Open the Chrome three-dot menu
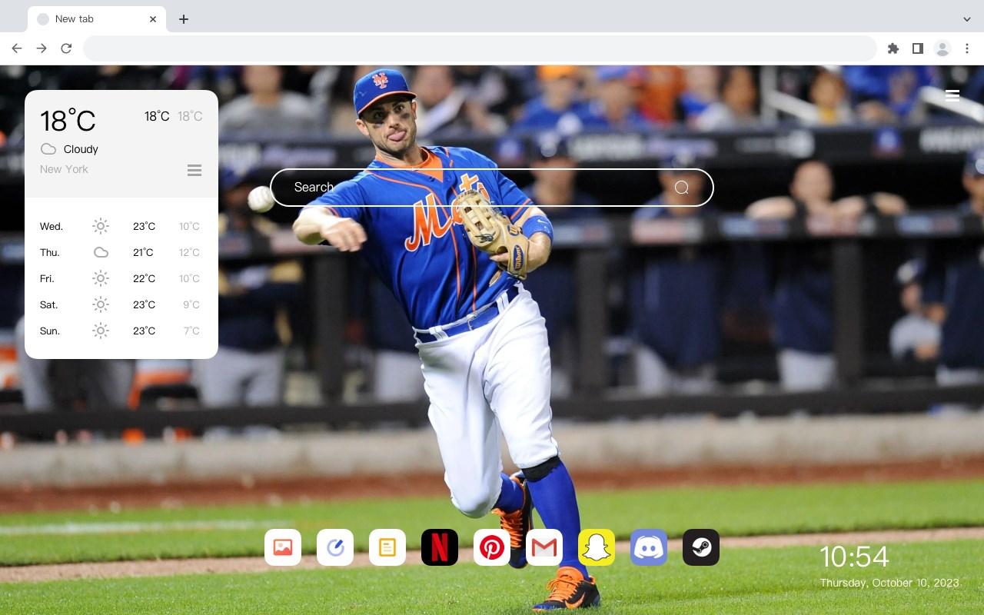 click(967, 48)
